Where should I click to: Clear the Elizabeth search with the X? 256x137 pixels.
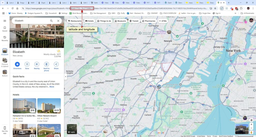click(x=58, y=21)
